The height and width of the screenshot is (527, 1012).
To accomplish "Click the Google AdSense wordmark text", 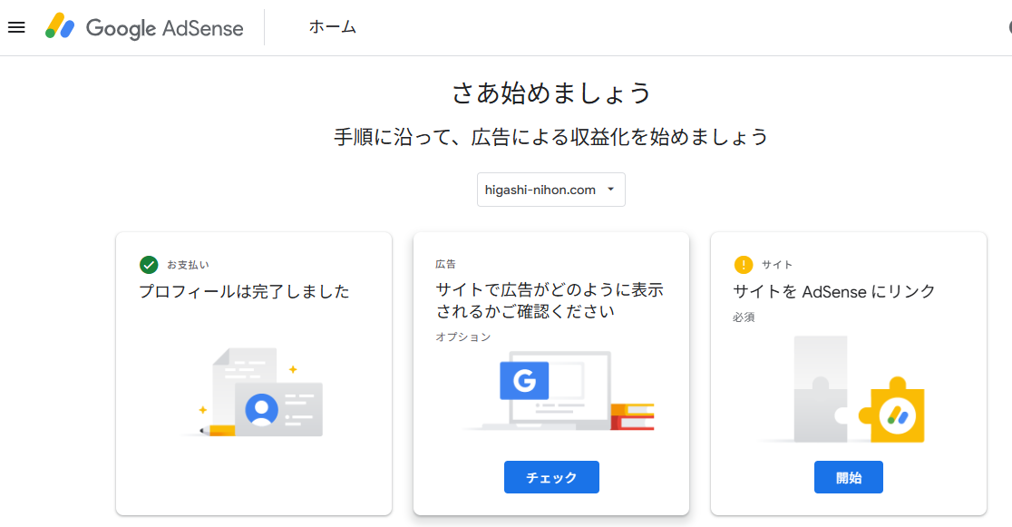I will pyautogui.click(x=164, y=28).
